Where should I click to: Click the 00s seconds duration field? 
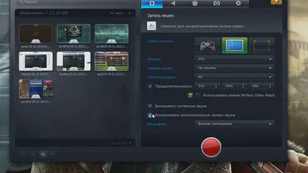point(259,86)
